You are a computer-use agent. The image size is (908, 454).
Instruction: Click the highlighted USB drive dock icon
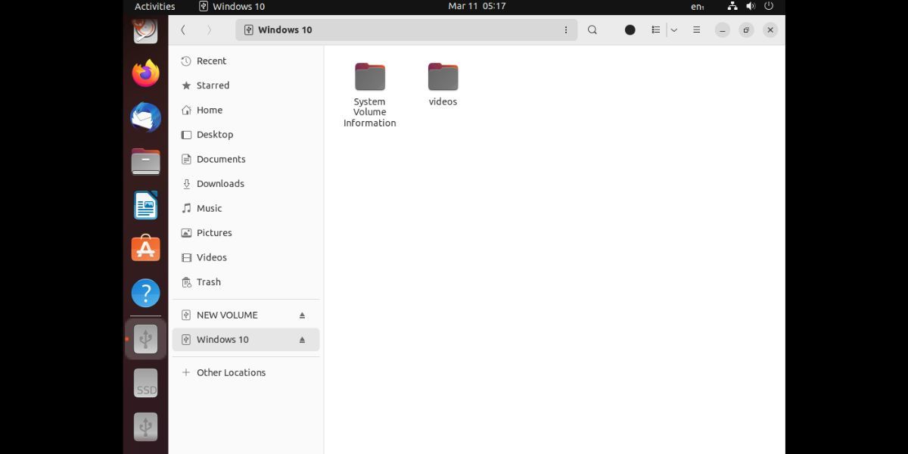tap(146, 339)
